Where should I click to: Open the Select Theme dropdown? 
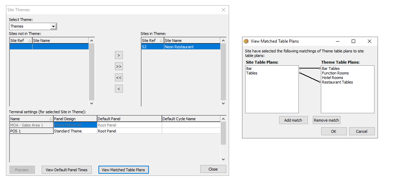pos(53,27)
